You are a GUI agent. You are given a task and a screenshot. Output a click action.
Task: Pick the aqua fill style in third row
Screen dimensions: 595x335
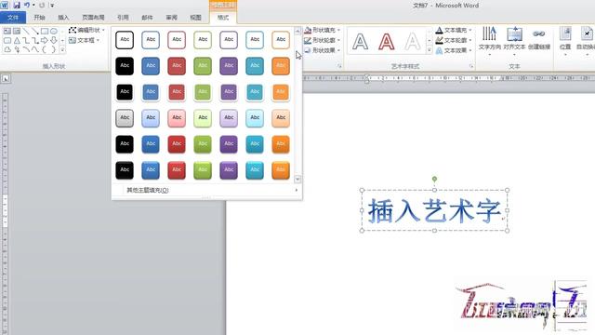[x=255, y=92]
